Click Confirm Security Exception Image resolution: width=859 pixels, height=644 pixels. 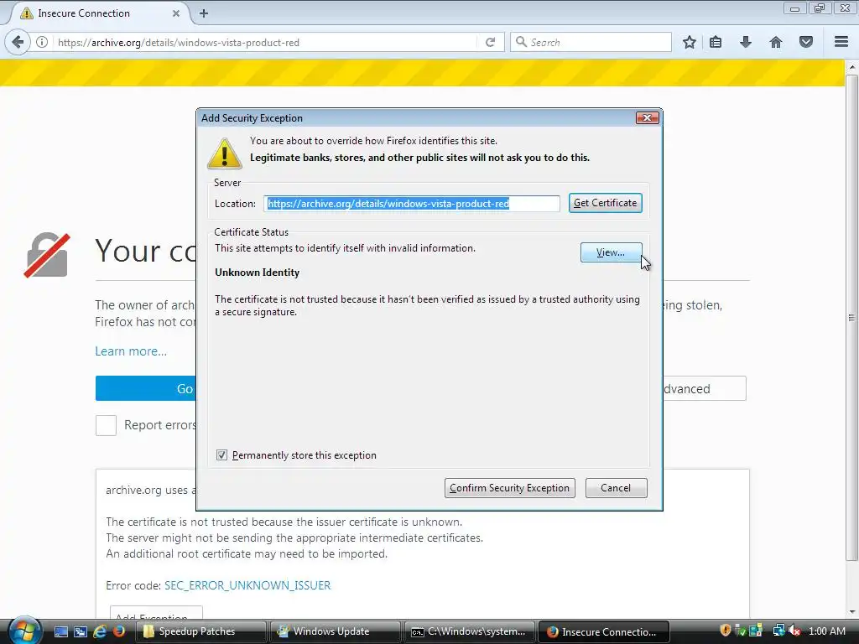click(x=509, y=488)
